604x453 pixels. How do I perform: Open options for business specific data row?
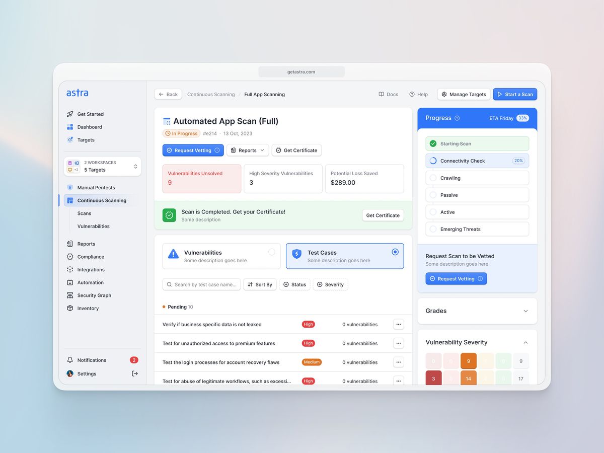click(398, 324)
